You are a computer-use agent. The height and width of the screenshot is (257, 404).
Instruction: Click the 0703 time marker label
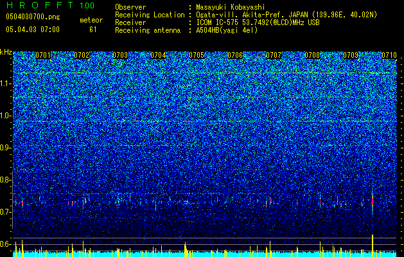pyautogui.click(x=120, y=55)
